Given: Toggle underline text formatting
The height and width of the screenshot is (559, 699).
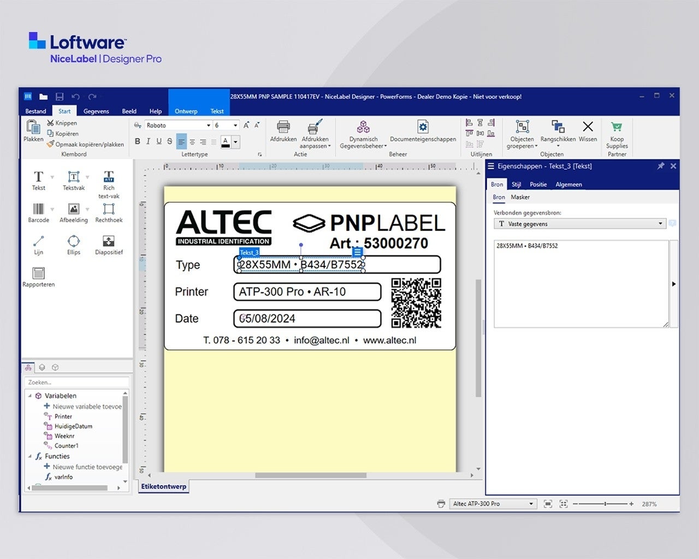Looking at the screenshot, I should 159,141.
